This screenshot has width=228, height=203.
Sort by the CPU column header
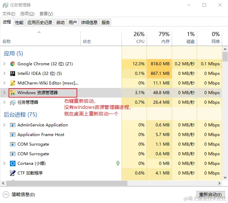[134, 38]
